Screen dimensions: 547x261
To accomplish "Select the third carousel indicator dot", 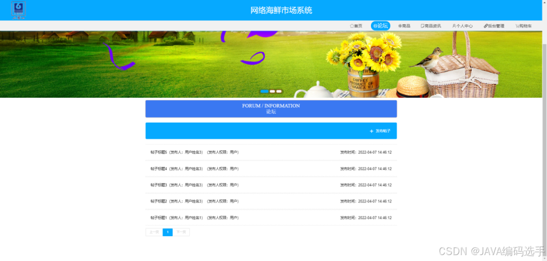I will pos(279,91).
